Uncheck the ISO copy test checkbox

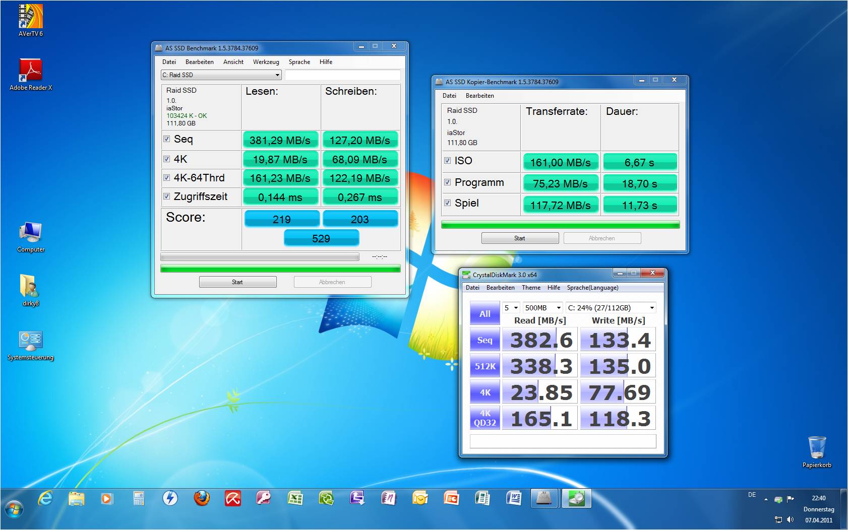pos(447,160)
